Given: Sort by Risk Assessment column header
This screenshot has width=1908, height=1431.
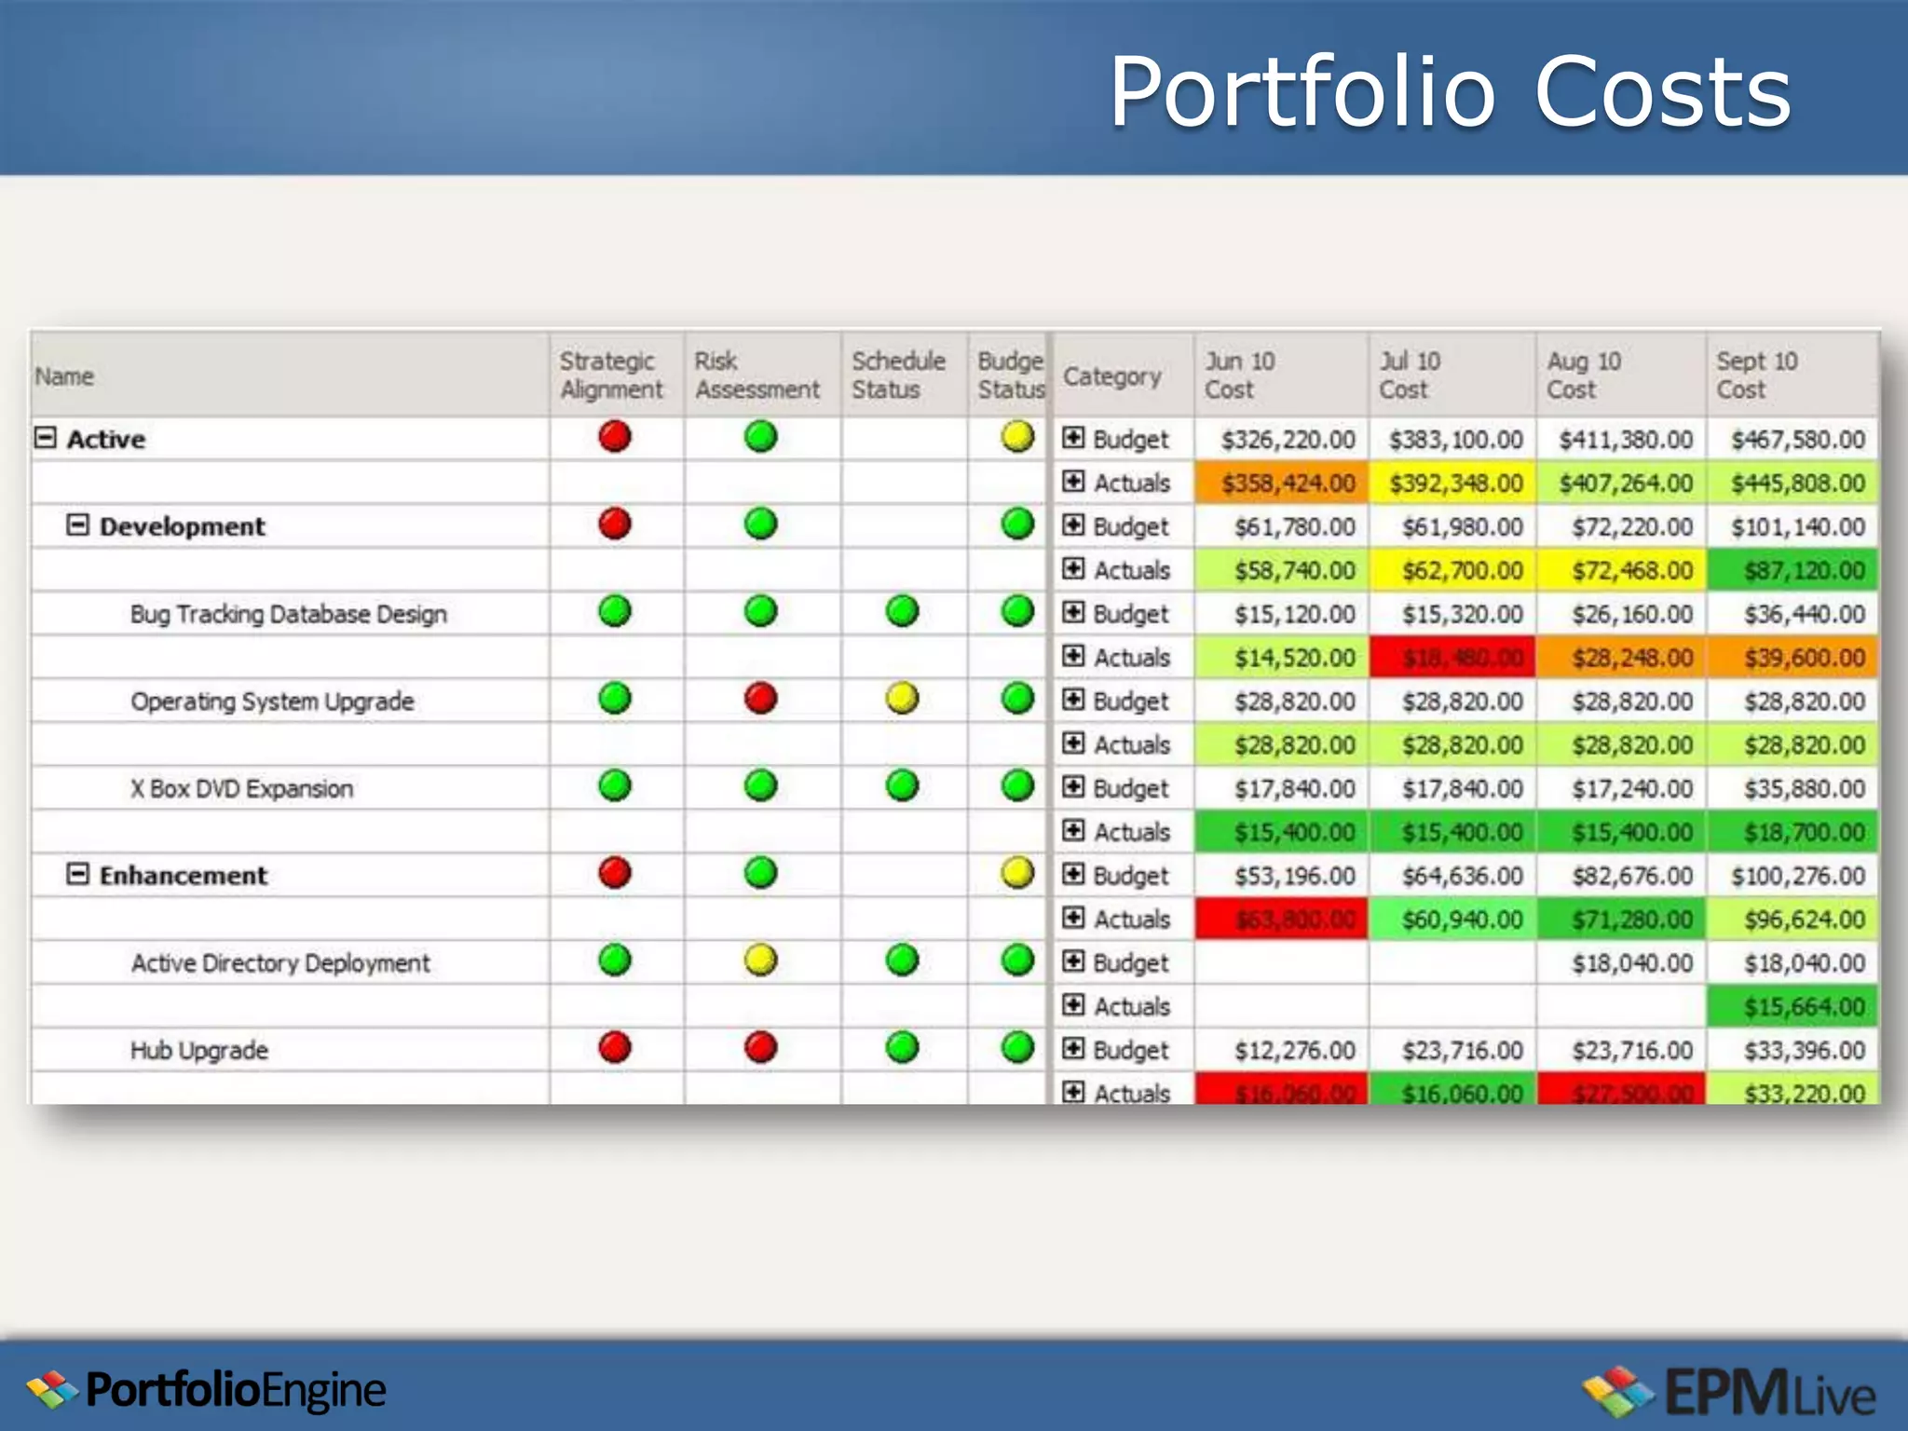Looking at the screenshot, I should [x=762, y=375].
